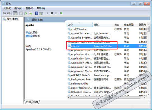
Task: Switch to the 标准 tab
Action: [36, 102]
